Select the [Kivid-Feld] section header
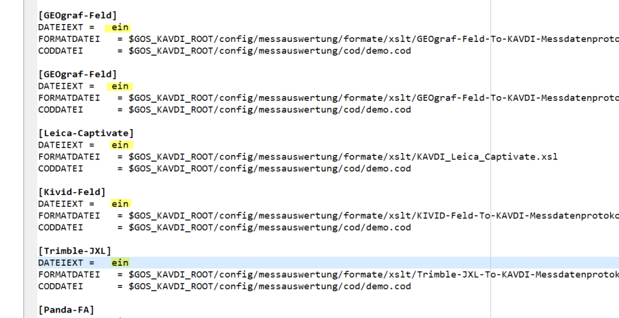619x318 pixels. [72, 192]
